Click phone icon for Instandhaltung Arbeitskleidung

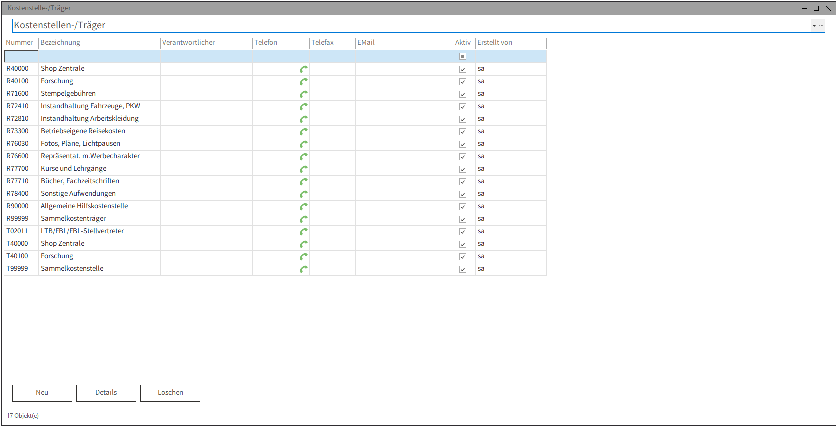[x=304, y=119]
